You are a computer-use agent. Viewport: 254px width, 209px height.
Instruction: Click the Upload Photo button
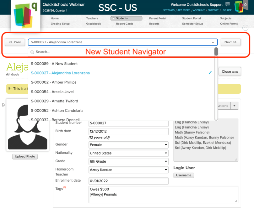[x=25, y=157]
